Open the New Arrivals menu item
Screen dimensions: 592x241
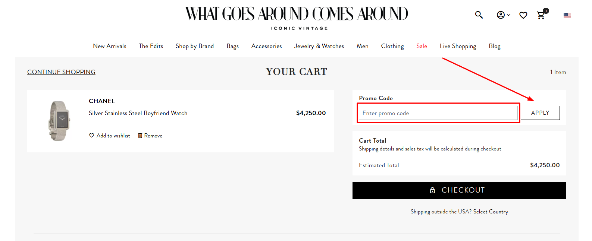pyautogui.click(x=109, y=46)
